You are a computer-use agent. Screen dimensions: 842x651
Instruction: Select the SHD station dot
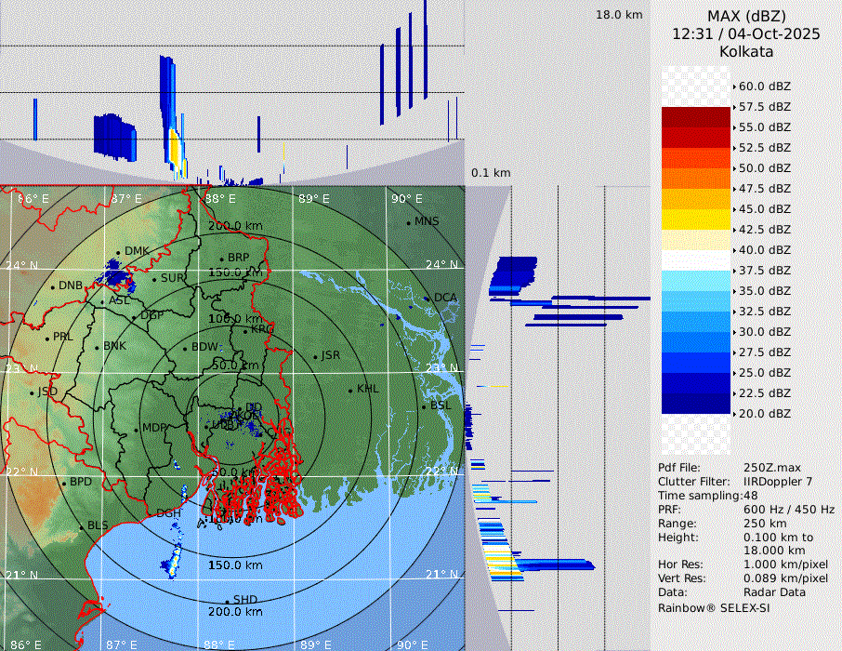(227, 601)
